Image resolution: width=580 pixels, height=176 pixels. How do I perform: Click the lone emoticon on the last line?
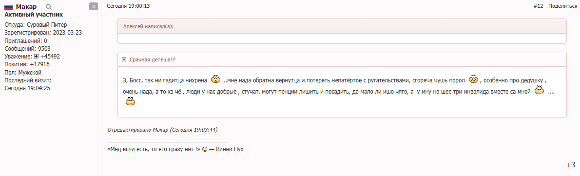click(131, 101)
